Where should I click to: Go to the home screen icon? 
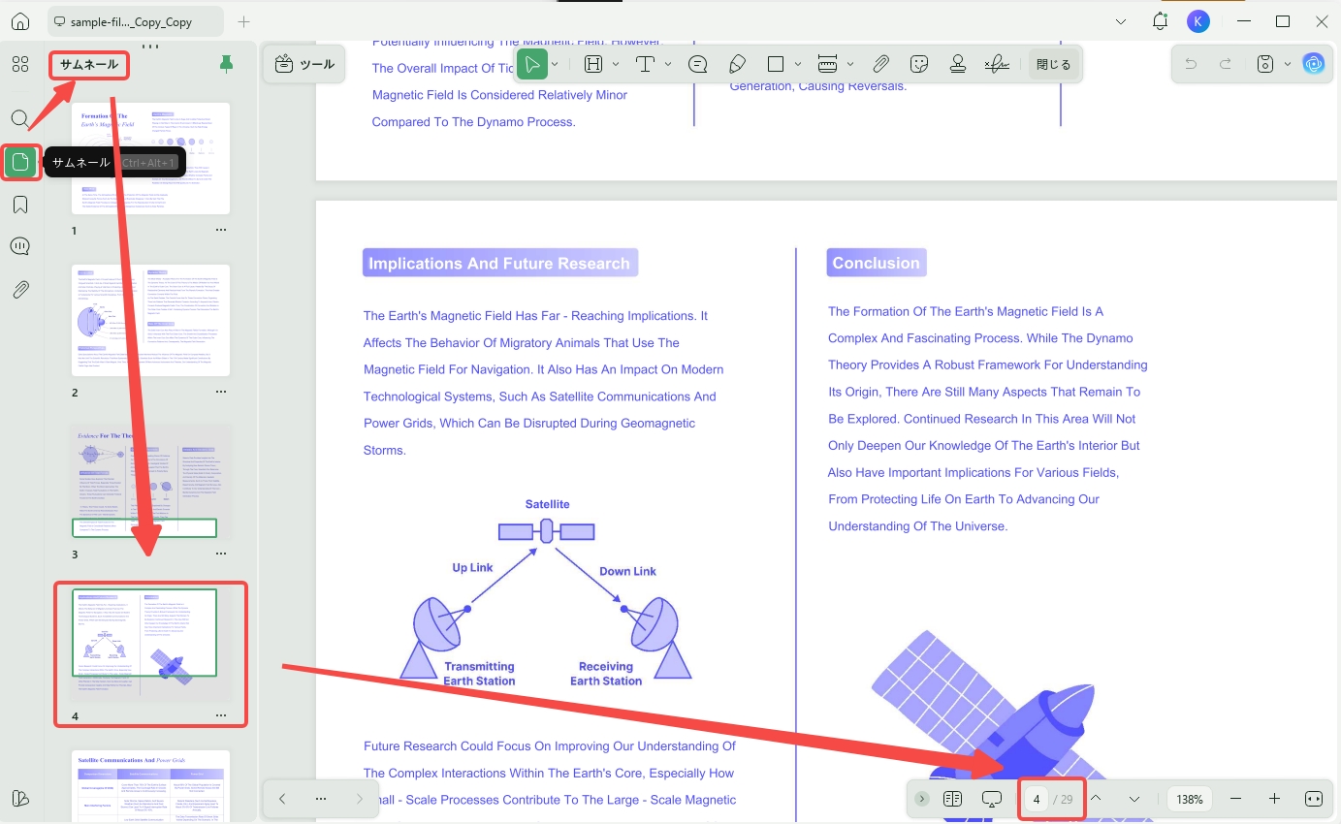pos(20,21)
